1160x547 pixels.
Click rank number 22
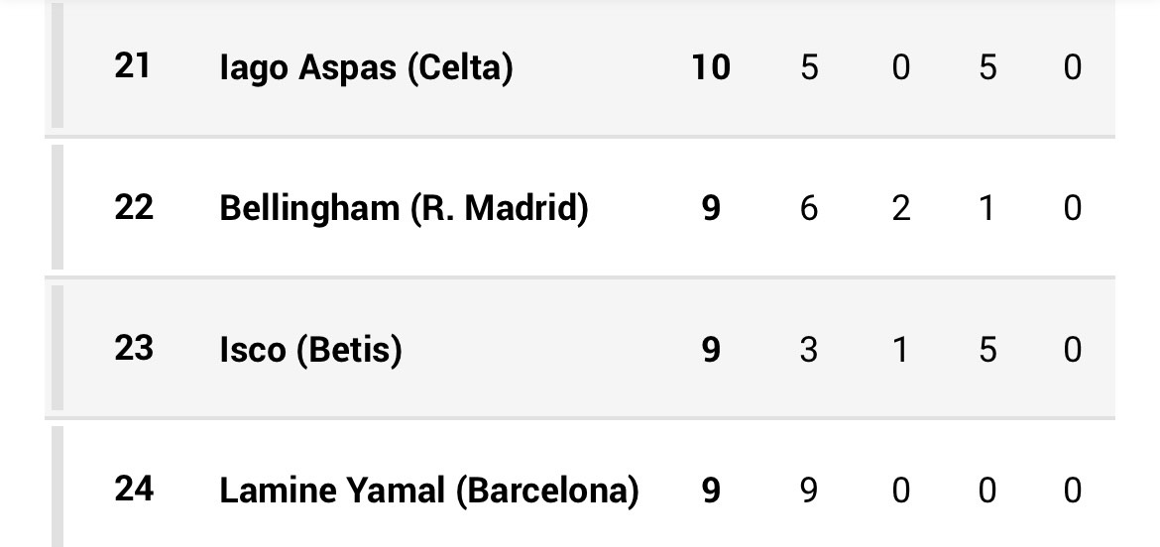point(133,208)
